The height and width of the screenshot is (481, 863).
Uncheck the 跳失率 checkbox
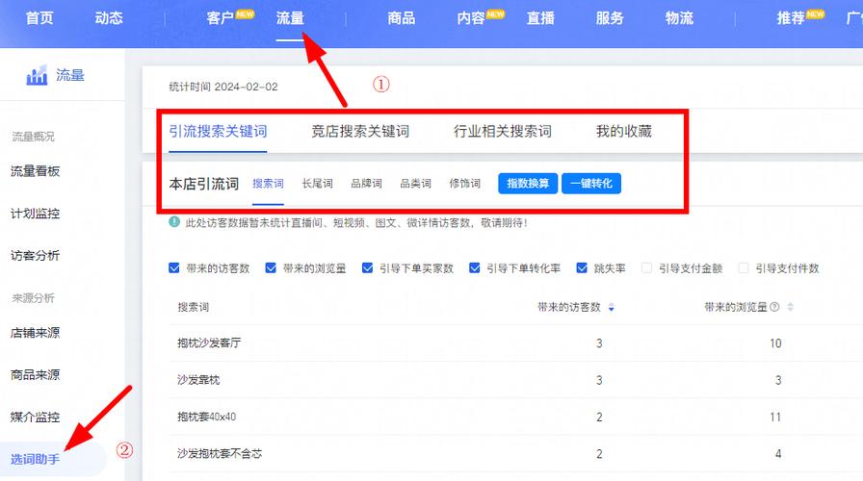(582, 267)
